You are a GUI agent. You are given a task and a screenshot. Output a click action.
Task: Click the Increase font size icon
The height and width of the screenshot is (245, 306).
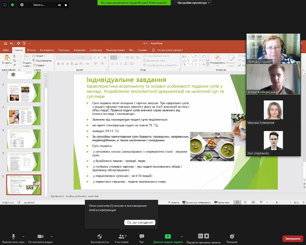[x=94, y=58]
